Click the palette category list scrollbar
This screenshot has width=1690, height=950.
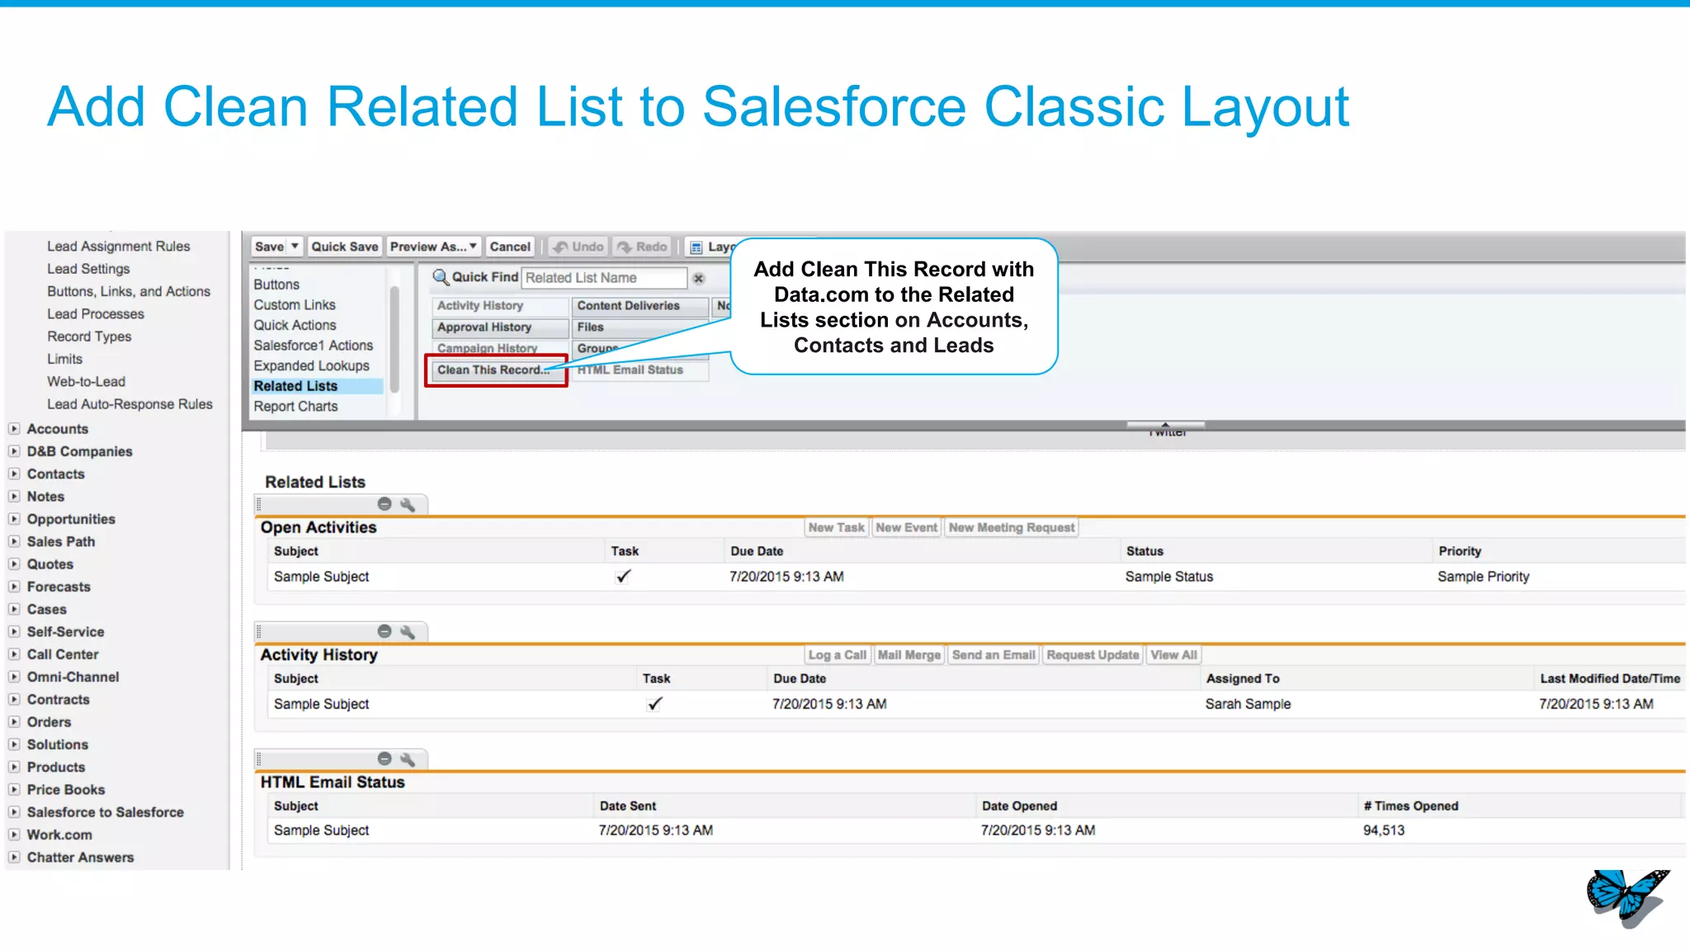(x=394, y=340)
